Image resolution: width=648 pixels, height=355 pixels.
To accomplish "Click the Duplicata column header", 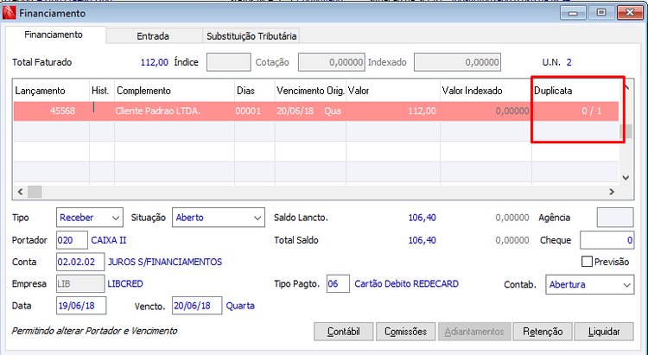I will pos(575,91).
